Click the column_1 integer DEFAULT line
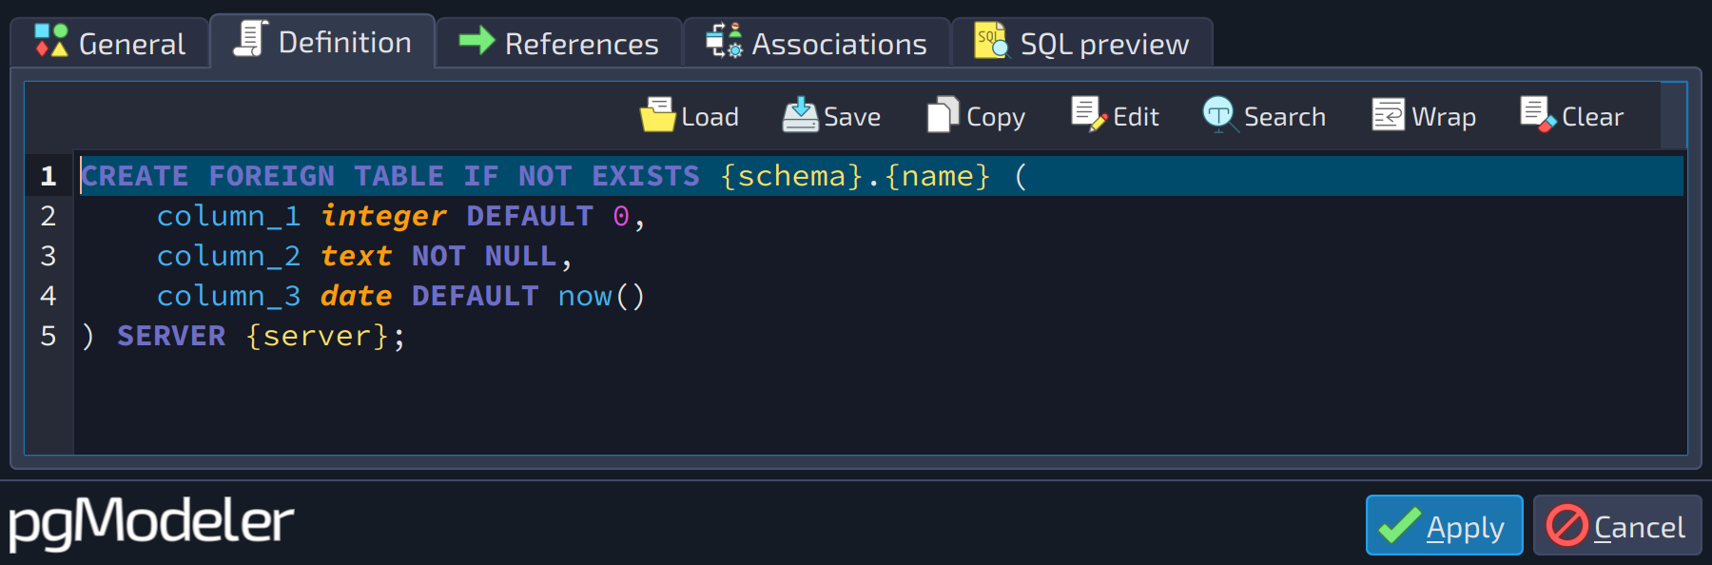The height and width of the screenshot is (565, 1712). (401, 216)
